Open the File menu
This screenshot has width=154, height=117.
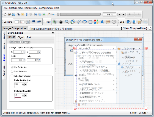[x=6, y=8]
